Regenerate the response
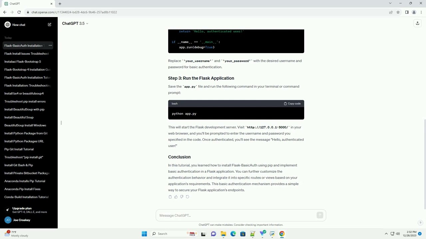Image resolution: width=426 pixels, height=239 pixels. pyautogui.click(x=187, y=197)
